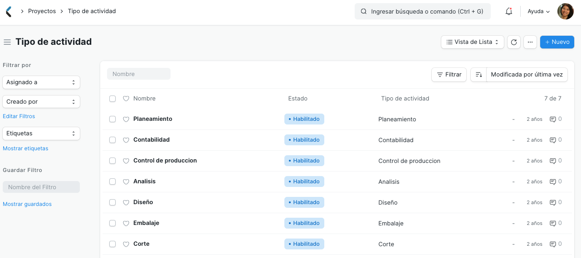Check the Diseño row checkbox
The height and width of the screenshot is (258, 581).
pyautogui.click(x=112, y=202)
